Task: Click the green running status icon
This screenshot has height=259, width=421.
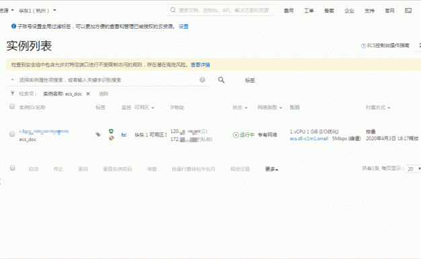Action: tap(235, 135)
